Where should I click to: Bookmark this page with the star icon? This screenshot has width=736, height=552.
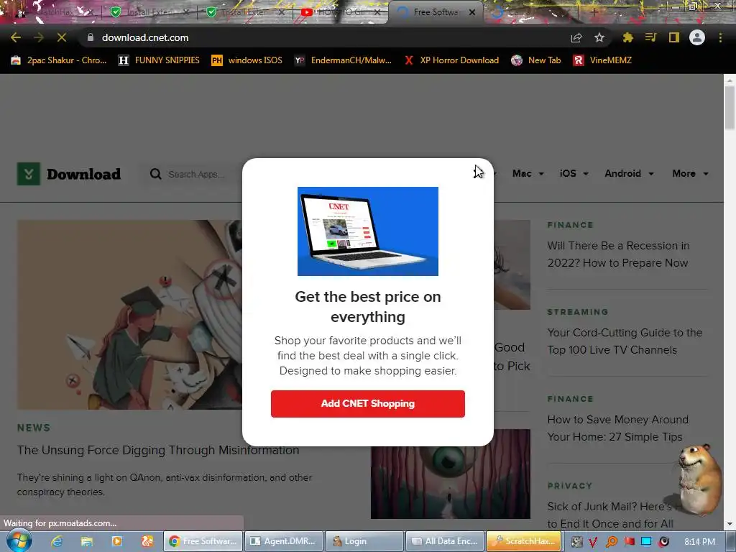point(599,37)
